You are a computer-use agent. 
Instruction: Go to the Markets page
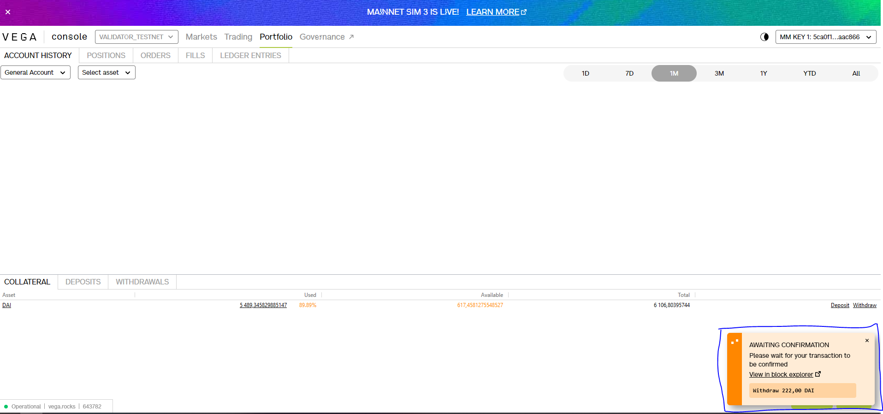click(201, 37)
